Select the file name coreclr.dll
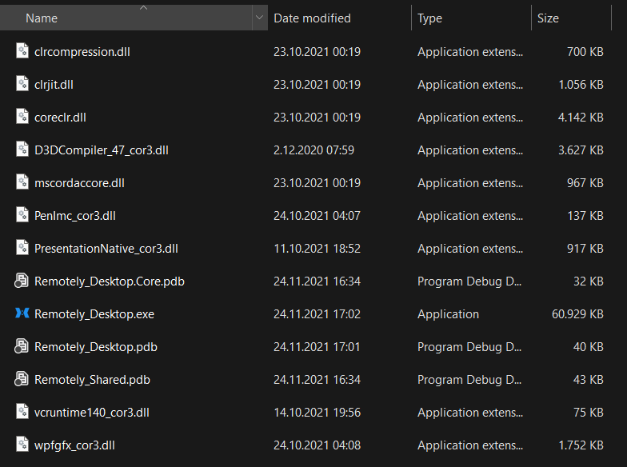Viewport: 627px width, 467px height. tap(60, 118)
